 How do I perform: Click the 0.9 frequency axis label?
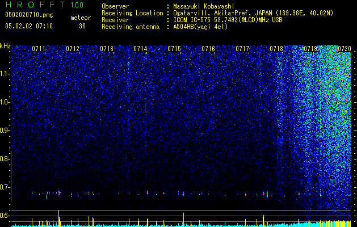[5, 131]
